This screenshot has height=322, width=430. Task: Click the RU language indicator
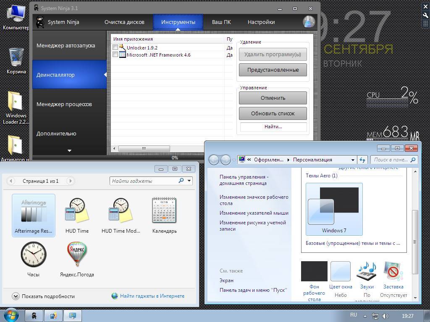[x=354, y=315]
